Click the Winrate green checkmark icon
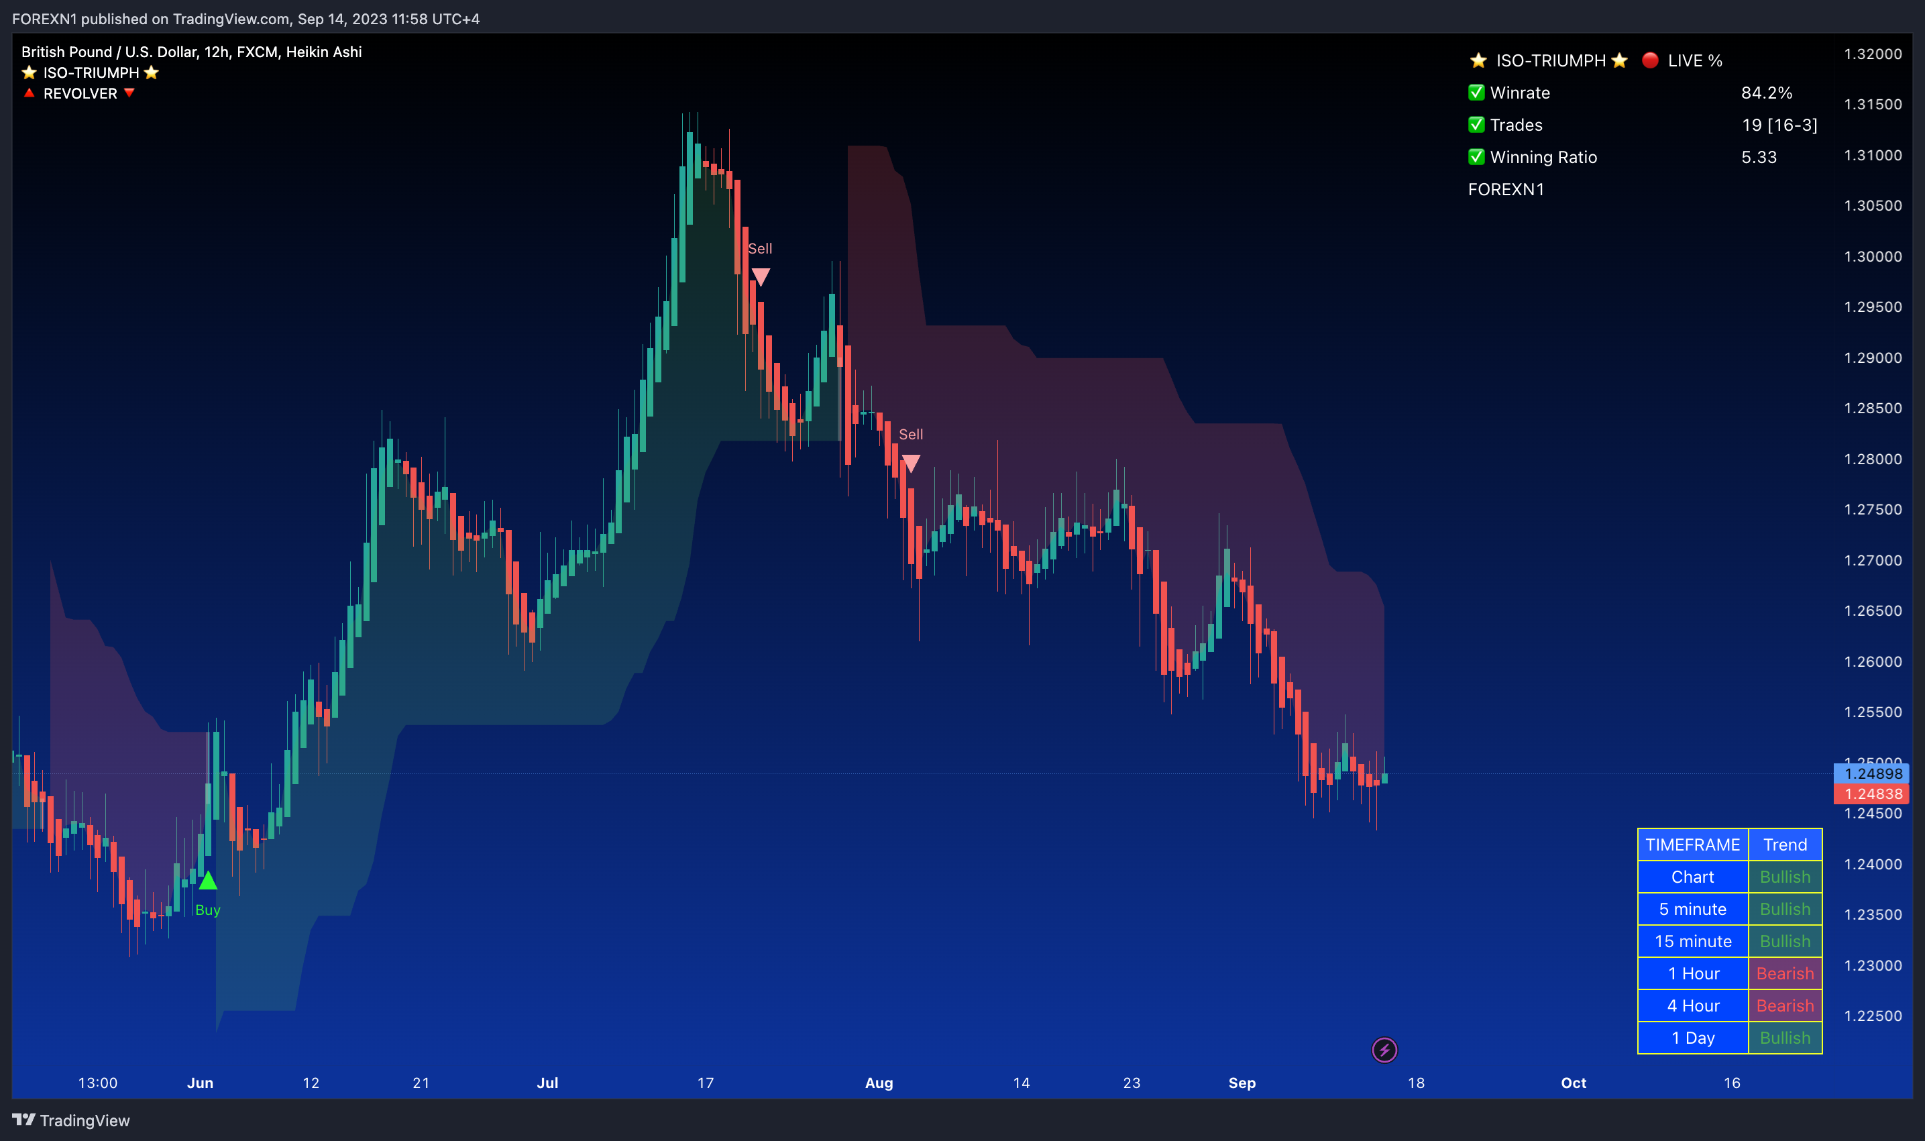This screenshot has width=1925, height=1141. (1476, 93)
